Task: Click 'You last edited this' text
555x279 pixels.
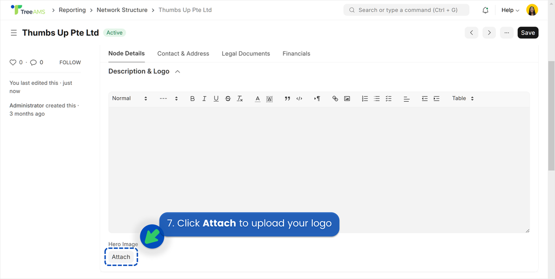Action: (41, 87)
